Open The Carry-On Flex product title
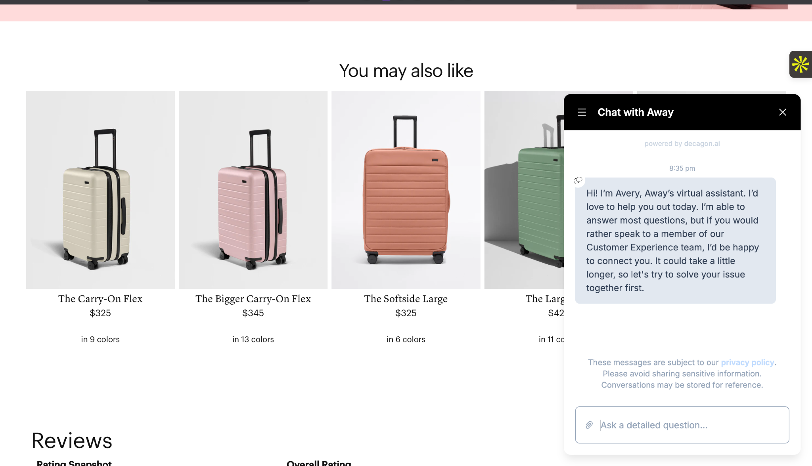The width and height of the screenshot is (812, 466). click(x=100, y=299)
